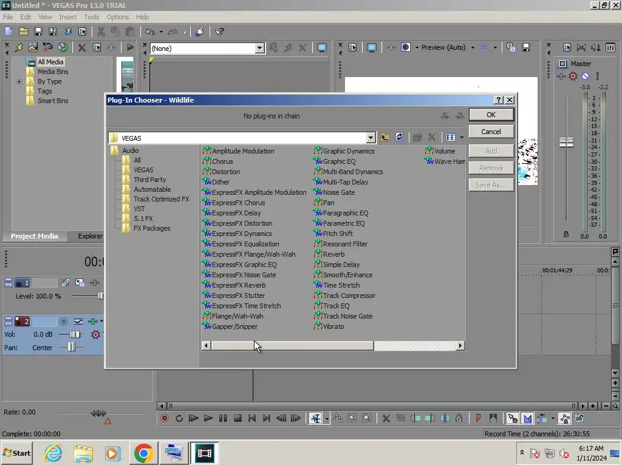The height and width of the screenshot is (466, 622).
Task: Open the Views dropdown arrow in Plug-In Chooser
Action: (462, 138)
